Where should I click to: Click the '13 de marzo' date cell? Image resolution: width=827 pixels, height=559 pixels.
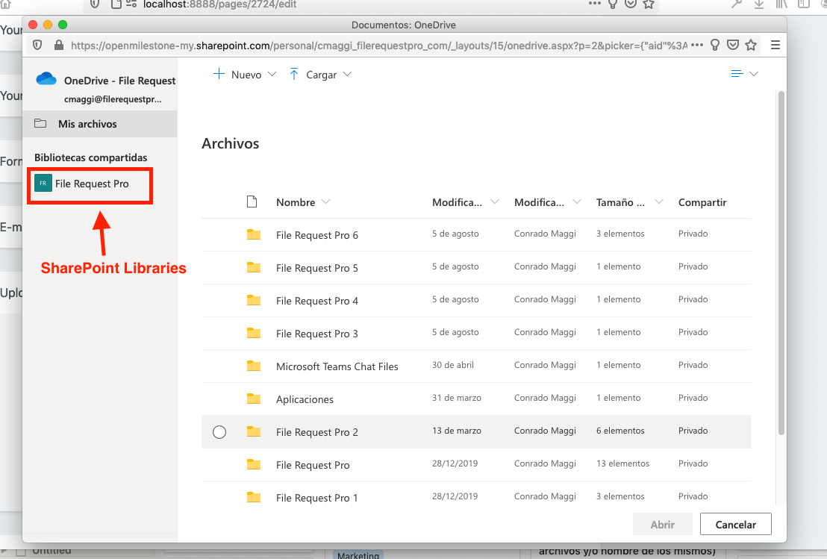(x=457, y=431)
